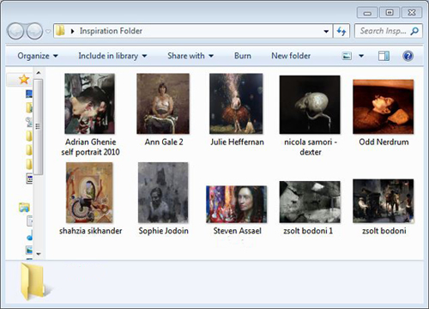Open the Include in library menu

tap(112, 56)
